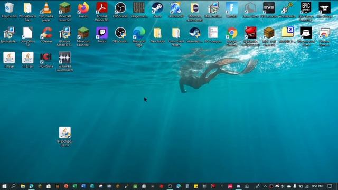Open the WorldPainter Files folder
This screenshot has height=190, width=338.
point(27,12)
